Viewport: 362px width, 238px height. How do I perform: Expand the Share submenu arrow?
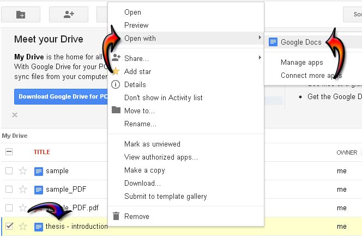click(x=260, y=57)
